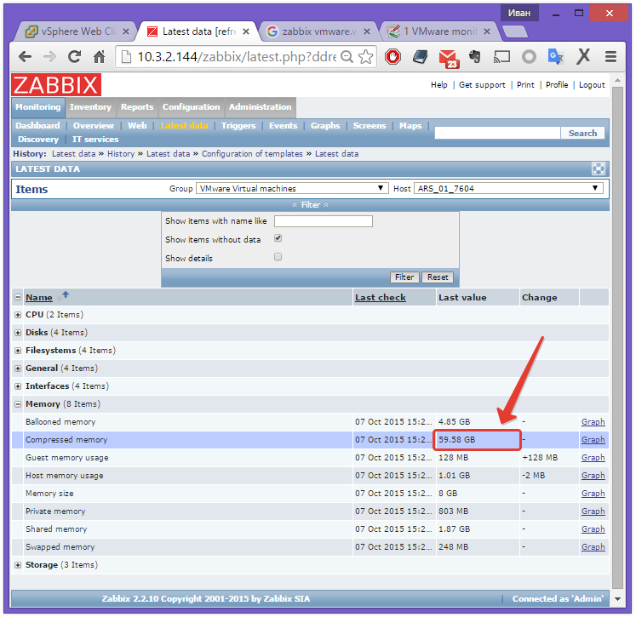Viewport: 636px width, 617px height.
Task: Toggle Show items without data checkbox
Action: (x=278, y=238)
